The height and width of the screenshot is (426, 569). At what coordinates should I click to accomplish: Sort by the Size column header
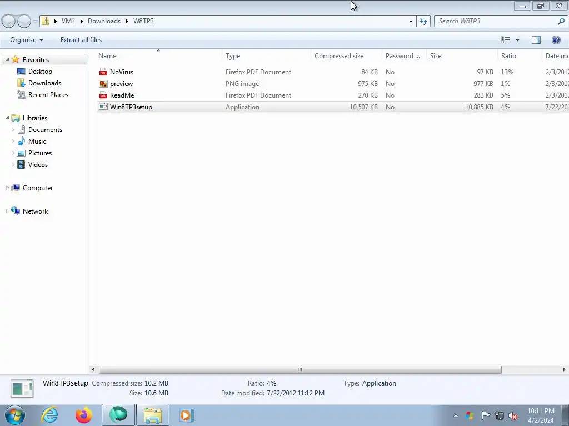(x=462, y=56)
